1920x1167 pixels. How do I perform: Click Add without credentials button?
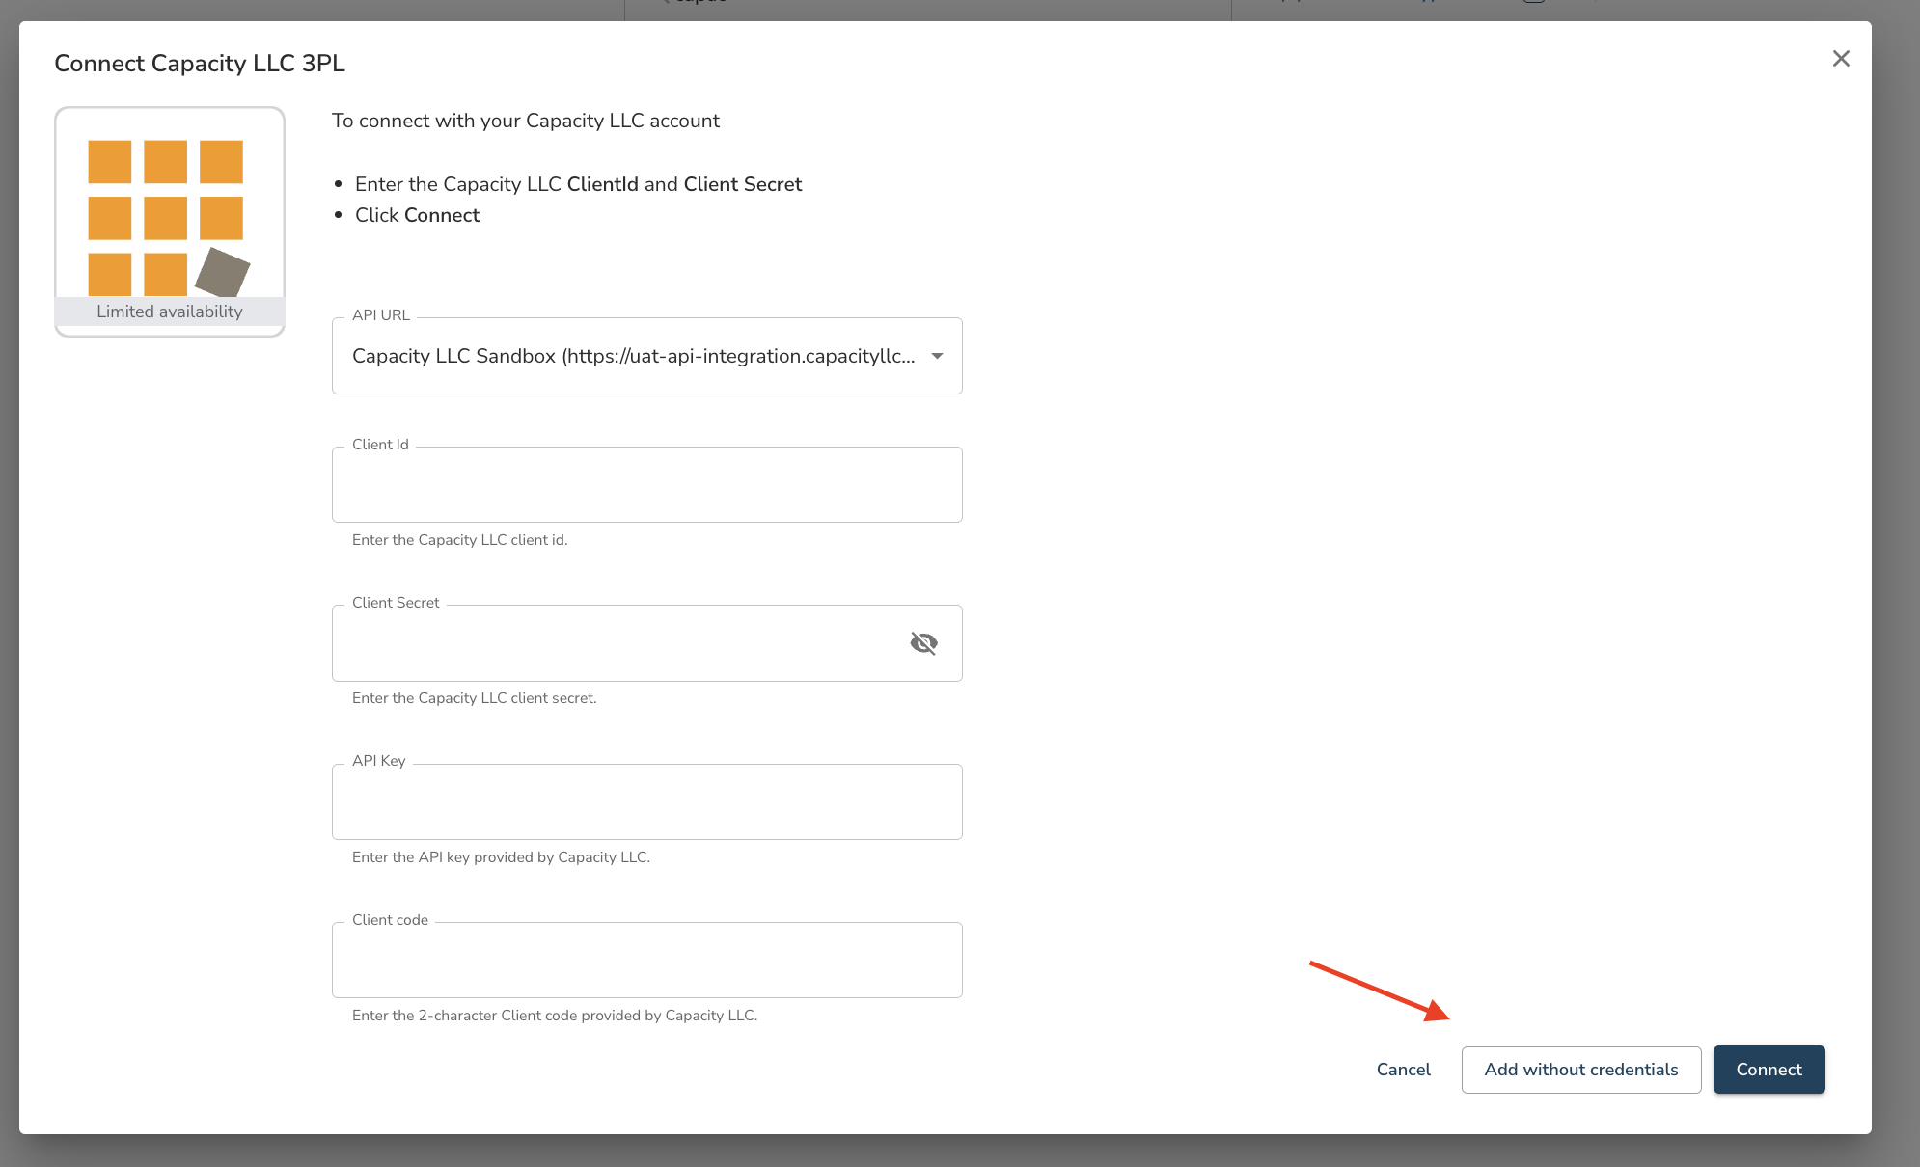(1580, 1070)
